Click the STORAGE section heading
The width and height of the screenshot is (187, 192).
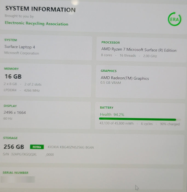pos(10,138)
